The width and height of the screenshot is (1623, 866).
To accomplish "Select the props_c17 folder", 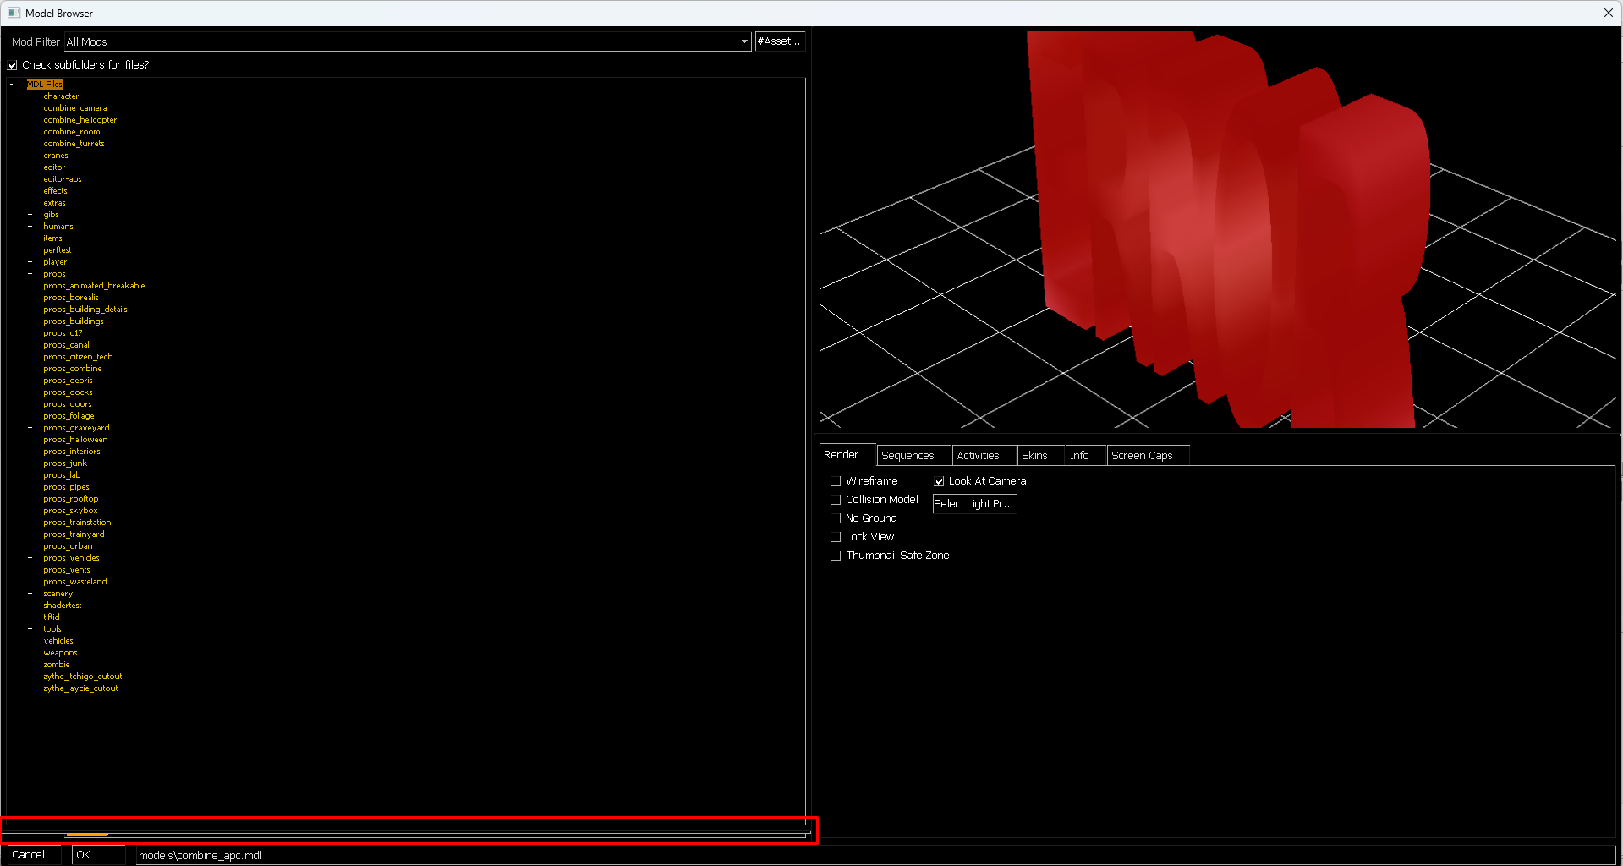I will [63, 333].
